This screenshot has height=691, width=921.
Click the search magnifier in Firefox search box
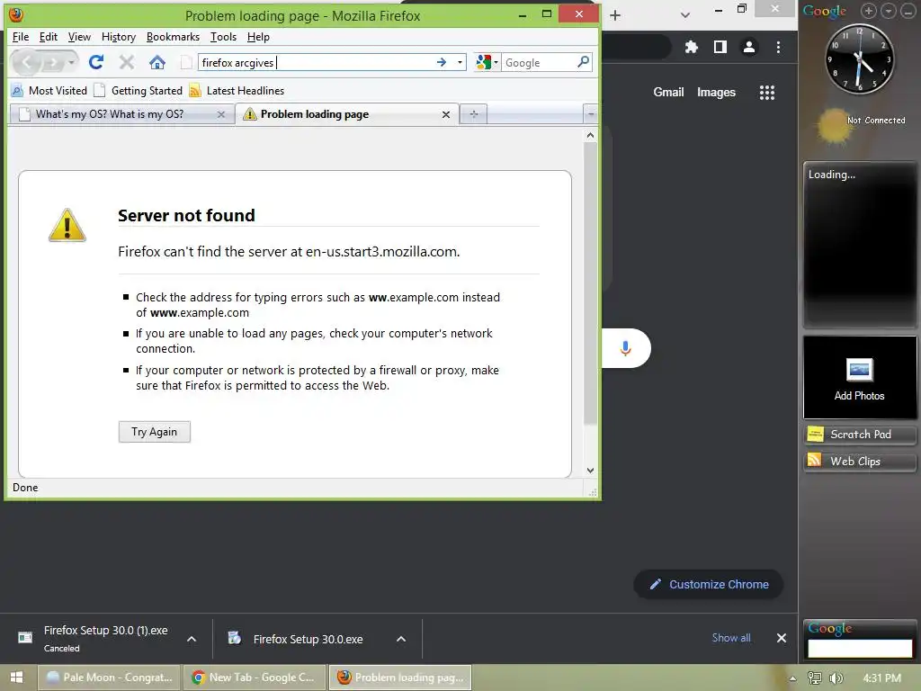click(x=583, y=62)
